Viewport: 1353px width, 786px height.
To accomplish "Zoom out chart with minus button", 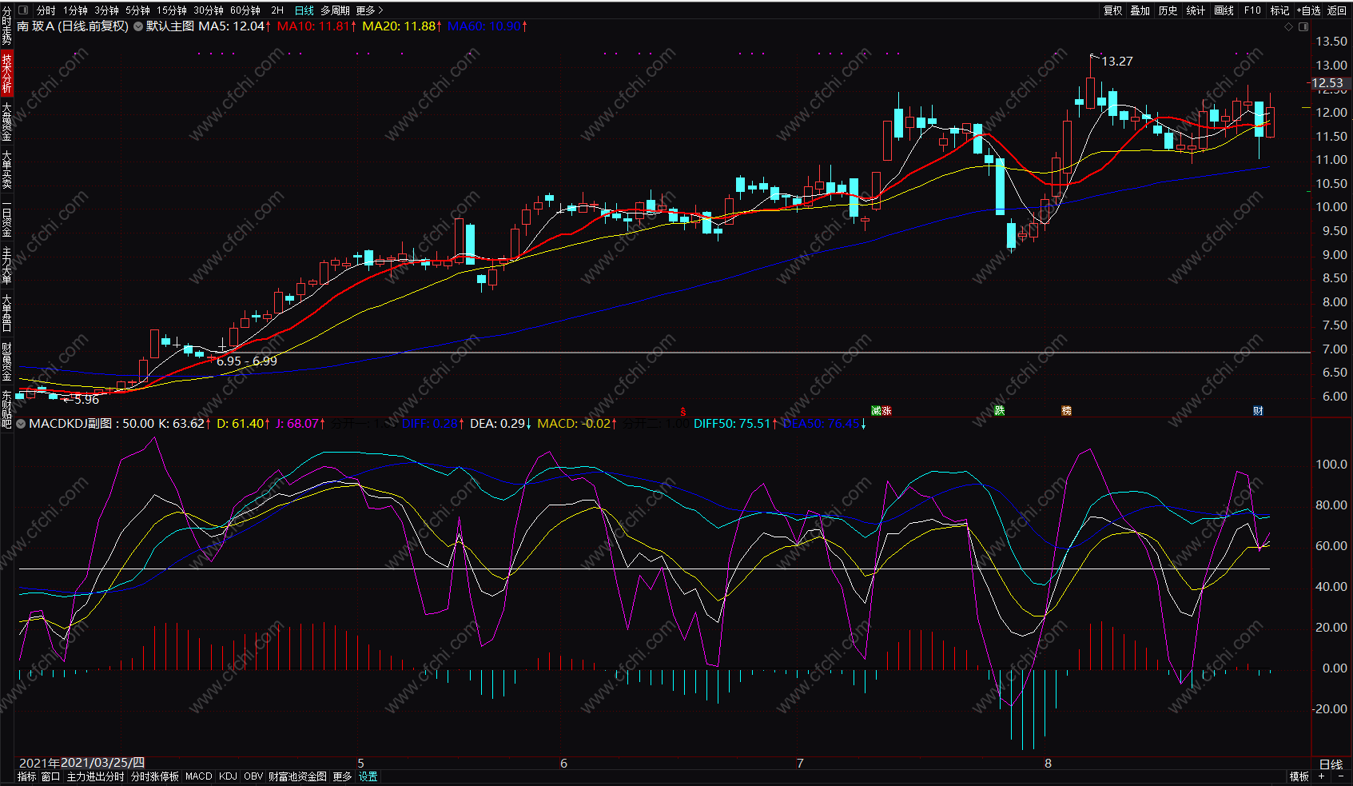I will tap(1340, 776).
